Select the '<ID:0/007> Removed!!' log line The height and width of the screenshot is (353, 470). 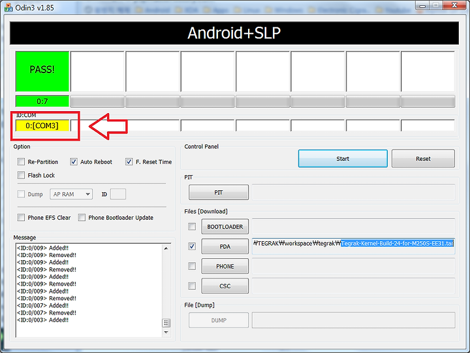click(46, 312)
